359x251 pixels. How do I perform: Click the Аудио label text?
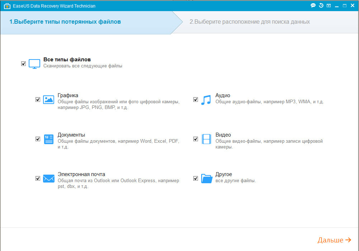point(223,95)
